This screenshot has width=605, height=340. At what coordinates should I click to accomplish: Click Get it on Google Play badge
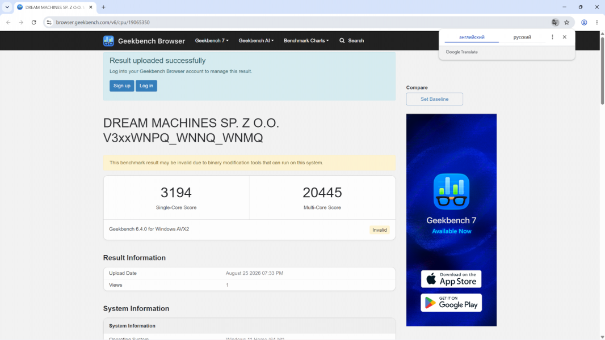451,303
